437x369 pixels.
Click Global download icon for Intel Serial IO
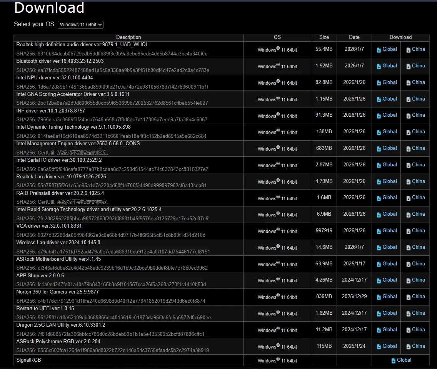pyautogui.click(x=379, y=165)
